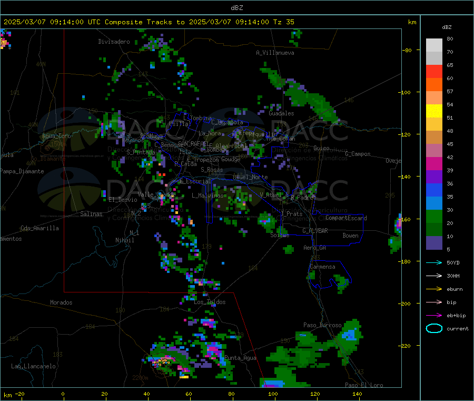Click the G_Campos place label
The image size is (474, 401).
[358, 154]
